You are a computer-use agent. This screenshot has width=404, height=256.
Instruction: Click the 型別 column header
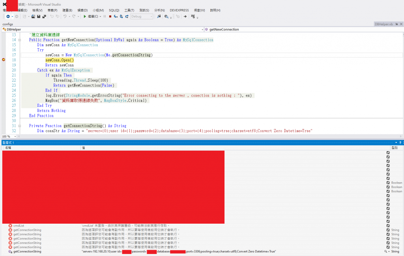(x=395, y=148)
